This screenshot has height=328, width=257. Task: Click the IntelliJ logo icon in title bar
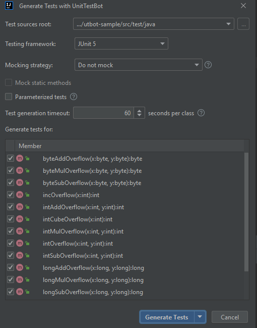pos(9,6)
